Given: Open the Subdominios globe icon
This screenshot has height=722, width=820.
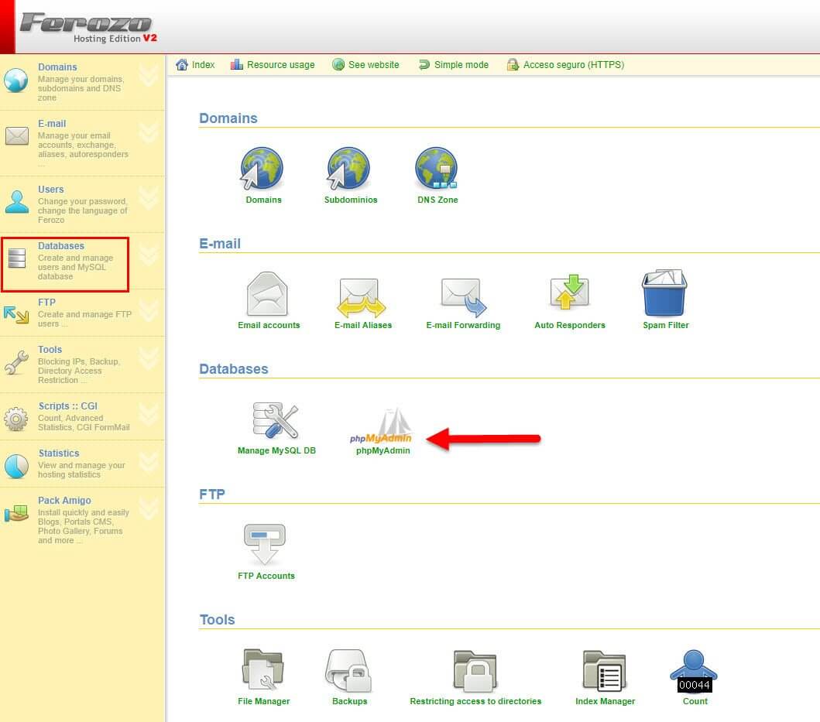Looking at the screenshot, I should click(x=348, y=169).
